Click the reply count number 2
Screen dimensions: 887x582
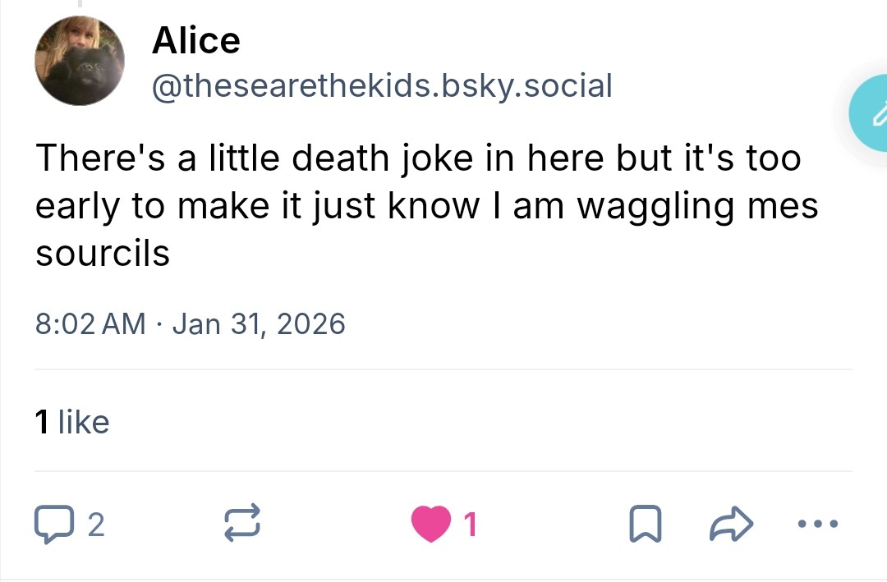(95, 525)
